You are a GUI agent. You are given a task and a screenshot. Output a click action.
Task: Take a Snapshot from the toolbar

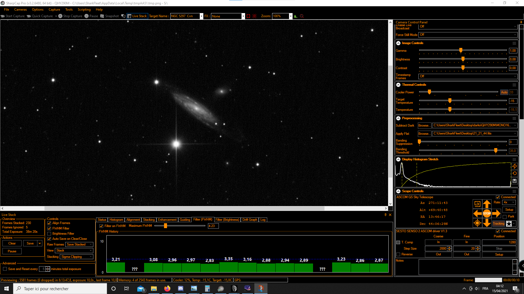[x=109, y=16]
